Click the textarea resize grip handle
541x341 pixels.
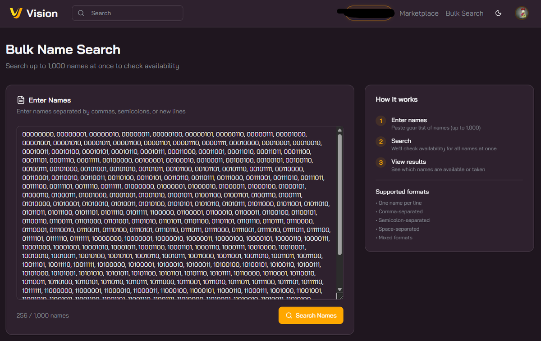[x=339, y=296]
